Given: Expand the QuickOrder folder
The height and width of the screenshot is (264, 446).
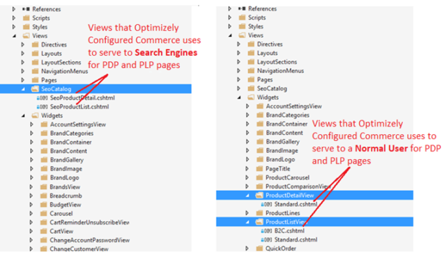Looking at the screenshot, I should pos(247,249).
